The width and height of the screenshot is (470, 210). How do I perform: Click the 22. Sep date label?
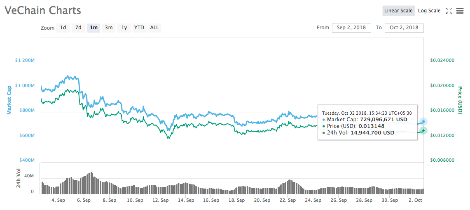(288, 200)
